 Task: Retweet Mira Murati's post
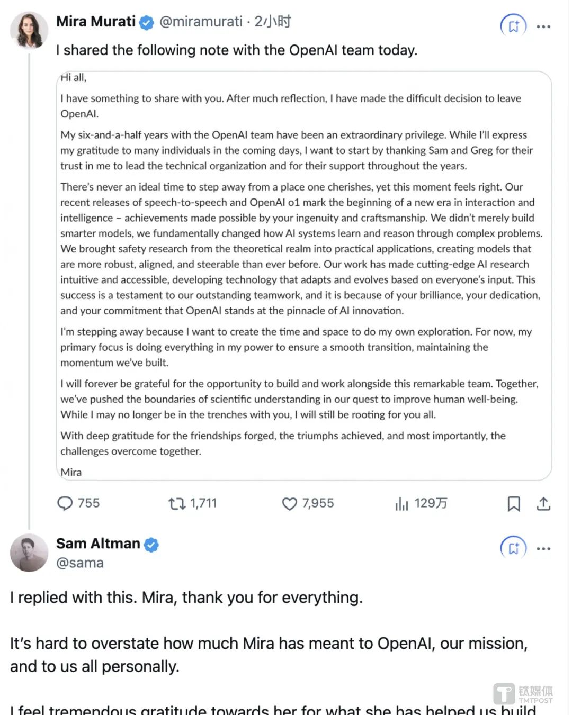click(177, 503)
